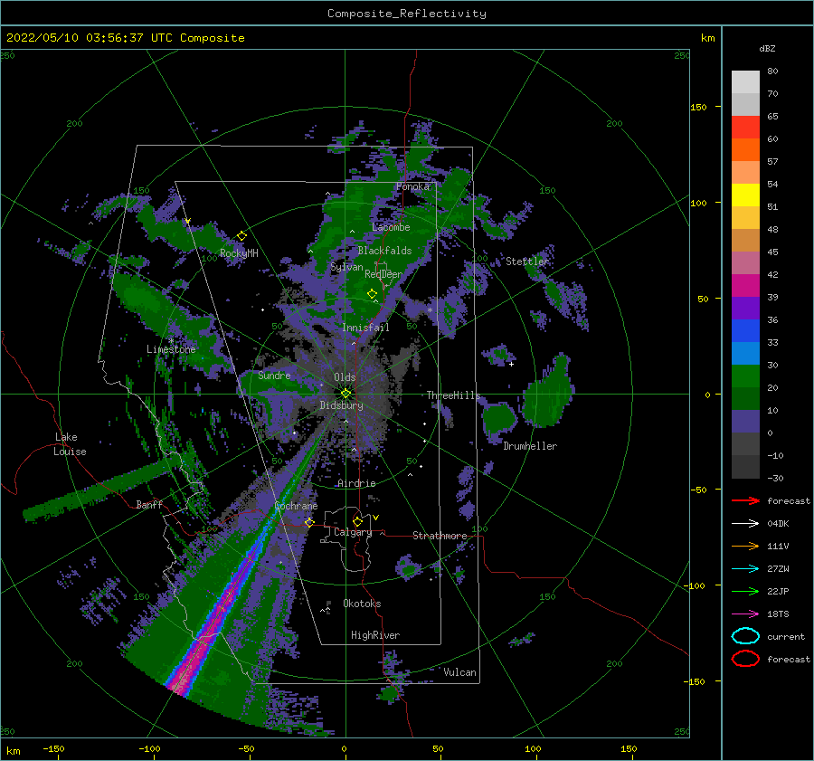
Task: Click the Cochrane label on the map
Action: (296, 506)
